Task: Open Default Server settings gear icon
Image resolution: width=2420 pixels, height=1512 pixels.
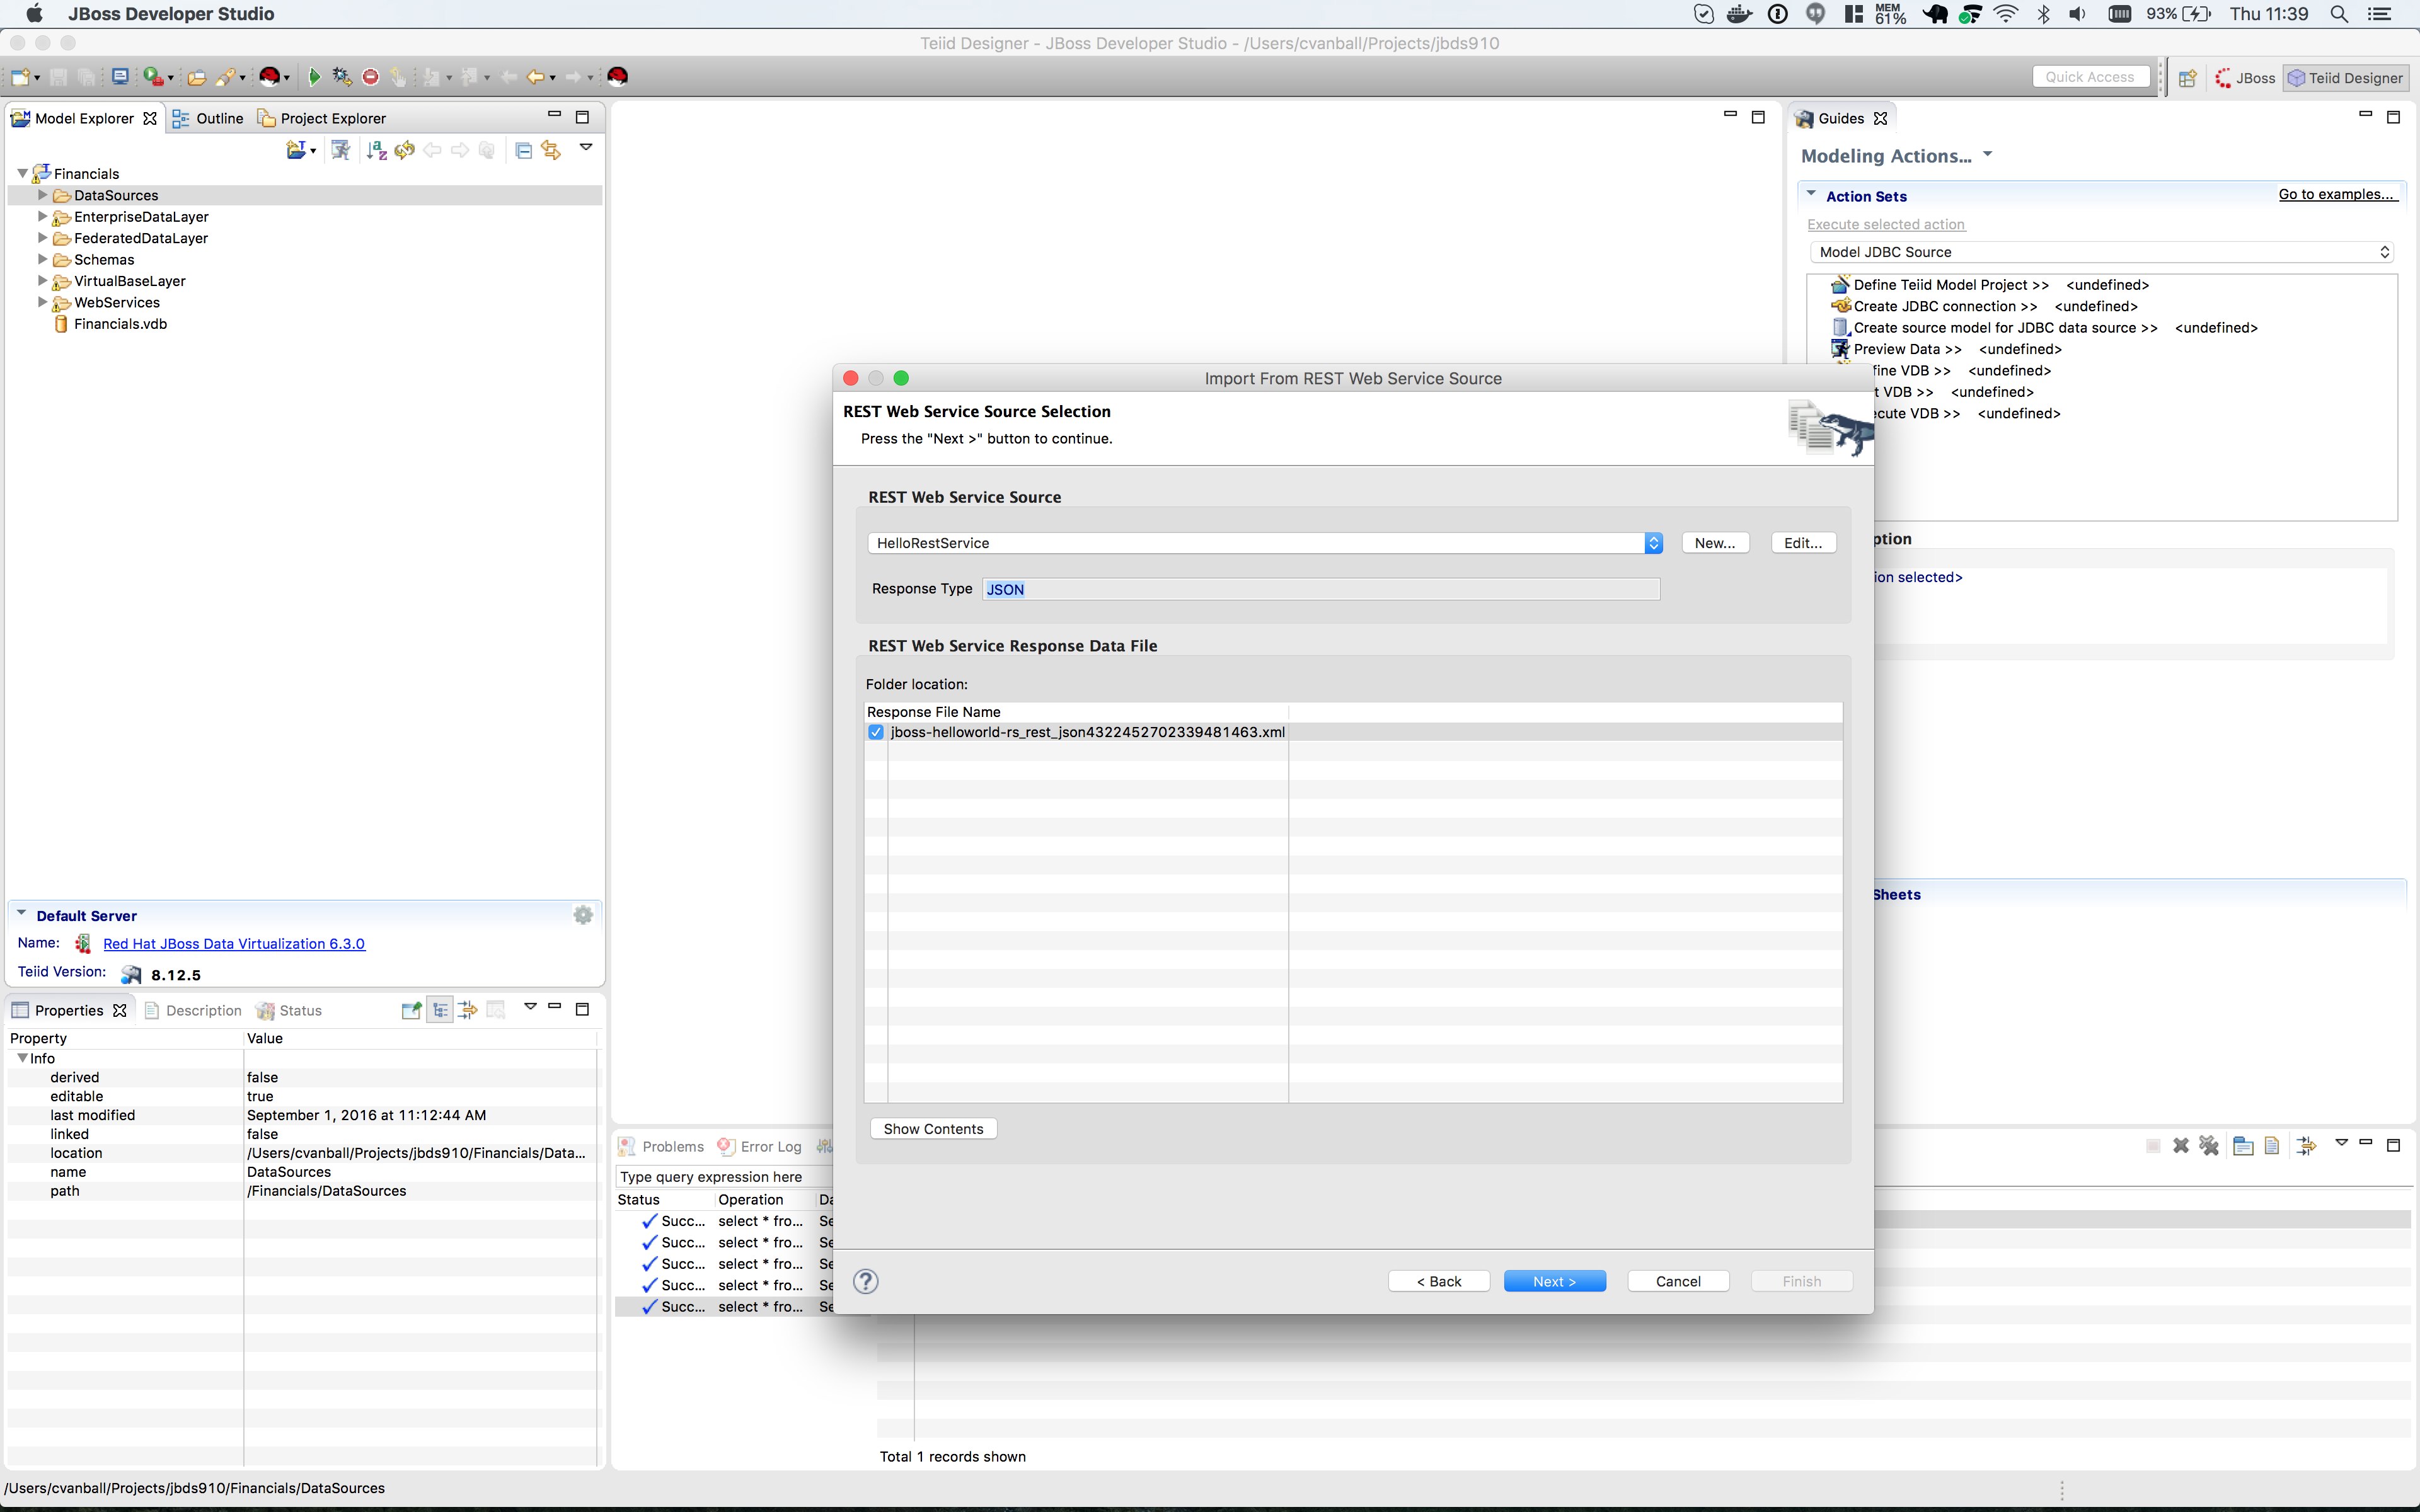Action: tap(583, 915)
